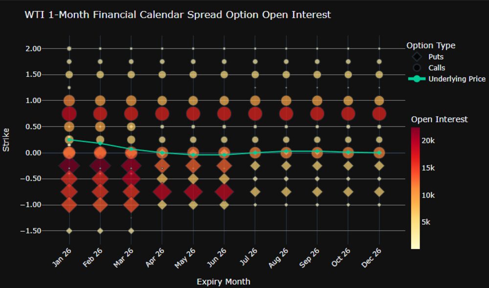Click the green Underlying Price legend marker
Screen dimensions: 489x288
pos(417,79)
